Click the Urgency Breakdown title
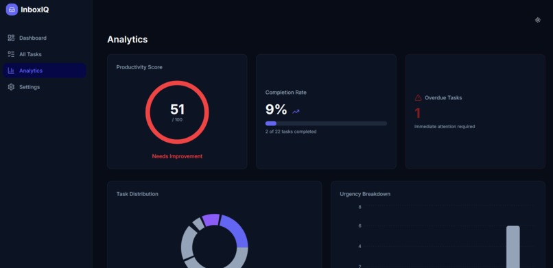553x268 pixels. pyautogui.click(x=365, y=194)
